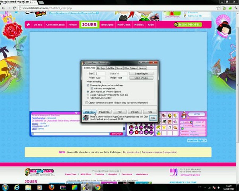Click browser reload button

[x=14, y=8]
